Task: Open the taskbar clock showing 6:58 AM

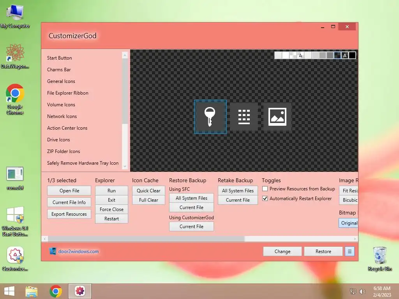Action: pos(382,291)
